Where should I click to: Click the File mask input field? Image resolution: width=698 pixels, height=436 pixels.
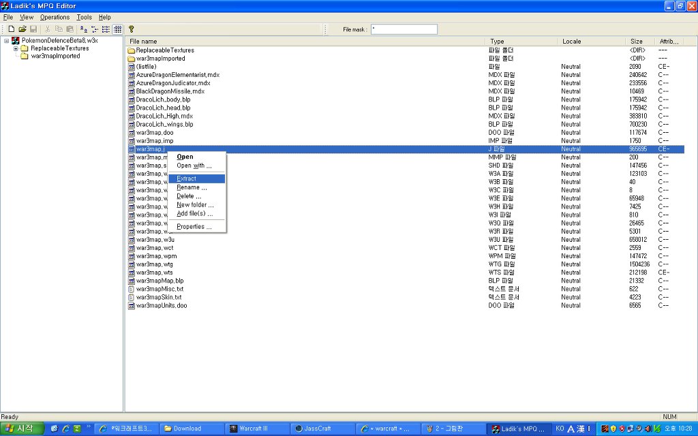point(404,29)
